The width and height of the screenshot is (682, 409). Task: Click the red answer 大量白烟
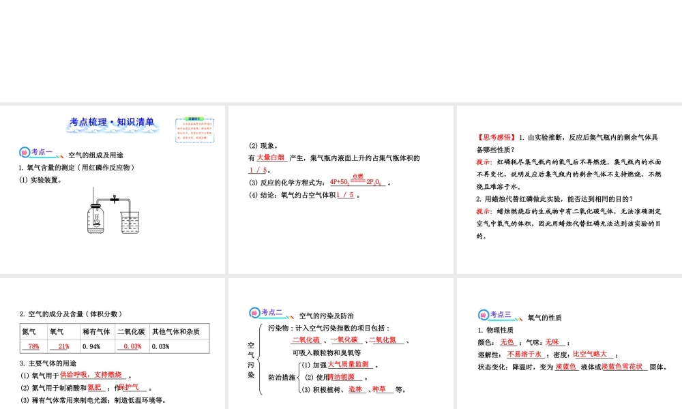pyautogui.click(x=270, y=157)
